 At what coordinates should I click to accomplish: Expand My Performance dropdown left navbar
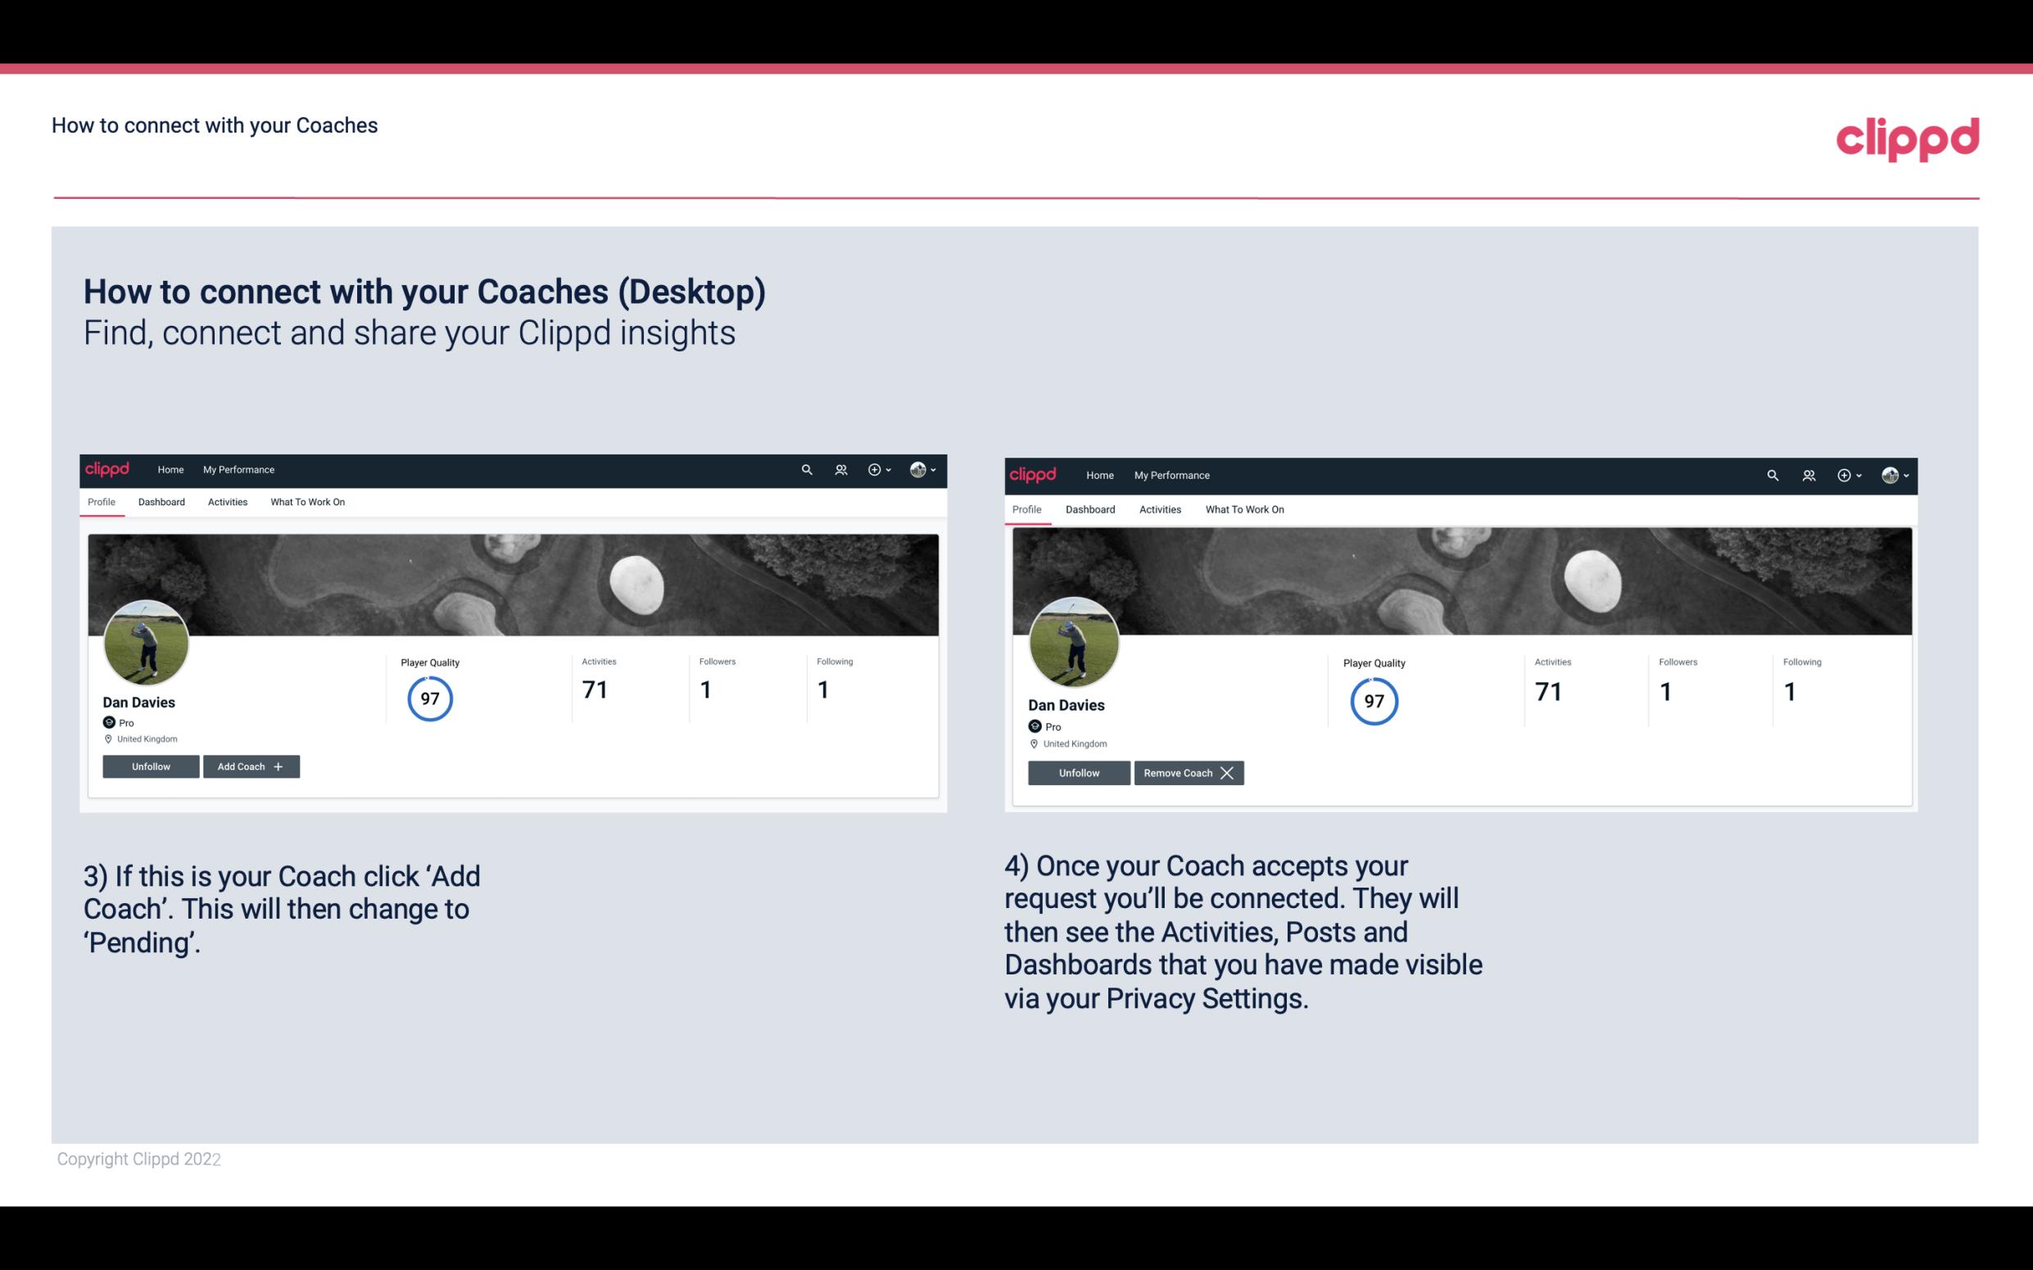point(238,470)
